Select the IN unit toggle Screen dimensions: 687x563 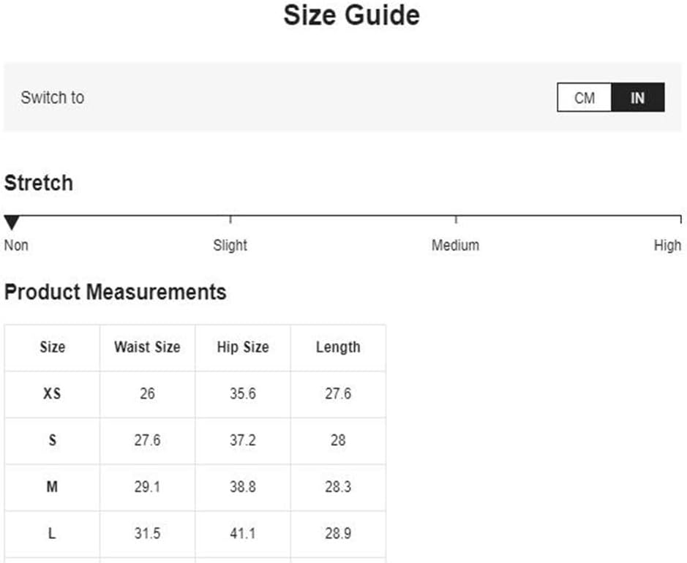638,97
